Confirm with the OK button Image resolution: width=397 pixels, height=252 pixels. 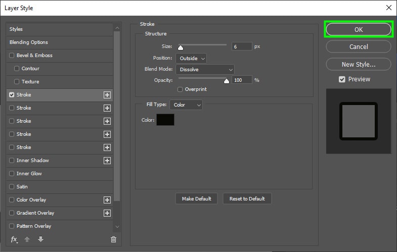(359, 30)
